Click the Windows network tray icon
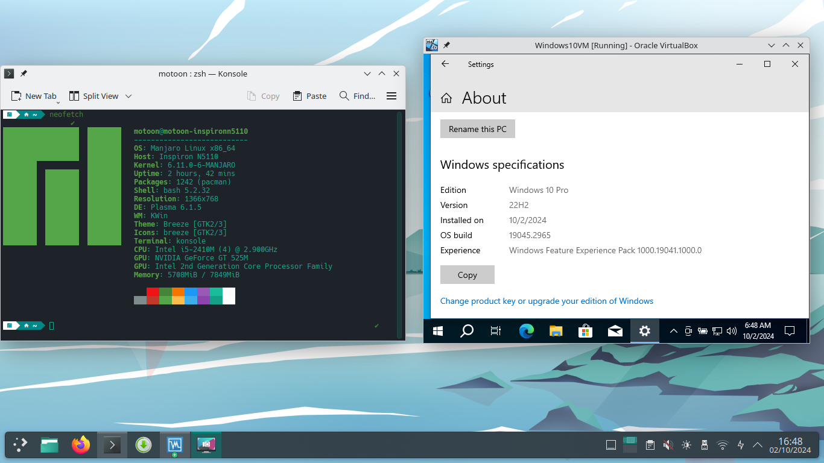824x463 pixels. point(717,330)
